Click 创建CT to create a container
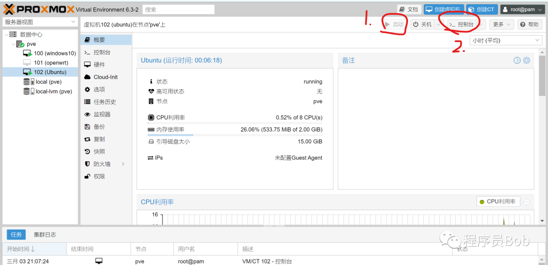Viewport: 548px width, 265px height. click(482, 10)
